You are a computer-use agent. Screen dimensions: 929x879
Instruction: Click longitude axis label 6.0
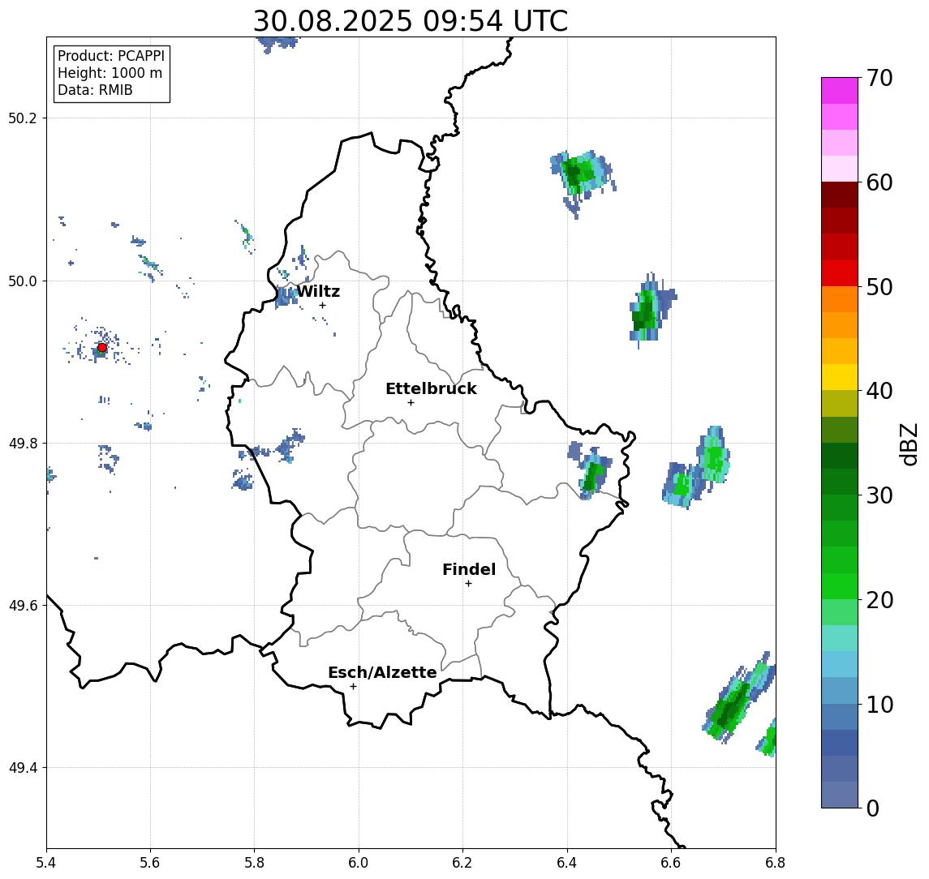pos(359,863)
